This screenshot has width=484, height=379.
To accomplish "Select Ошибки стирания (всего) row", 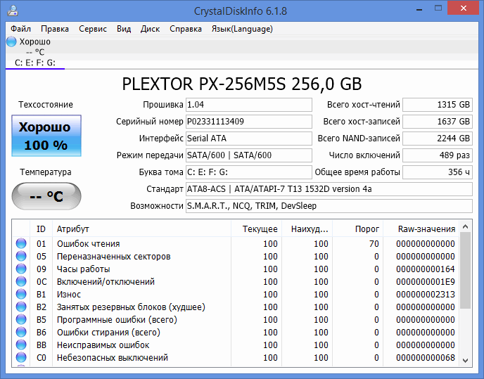I will [x=236, y=332].
